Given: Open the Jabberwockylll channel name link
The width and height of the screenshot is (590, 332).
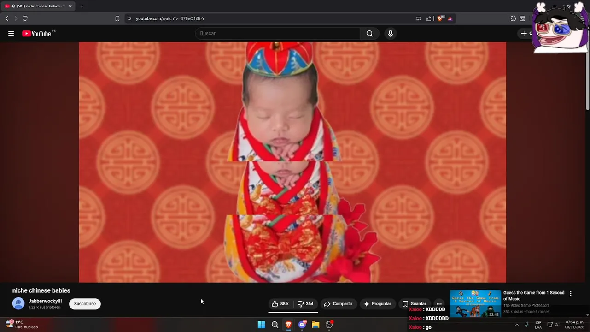Looking at the screenshot, I should point(45,301).
